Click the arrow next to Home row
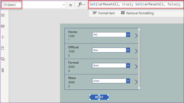 pyautogui.click(x=136, y=36)
